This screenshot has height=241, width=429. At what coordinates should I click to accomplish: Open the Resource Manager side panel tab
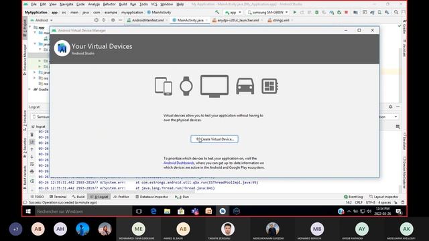tap(25, 59)
